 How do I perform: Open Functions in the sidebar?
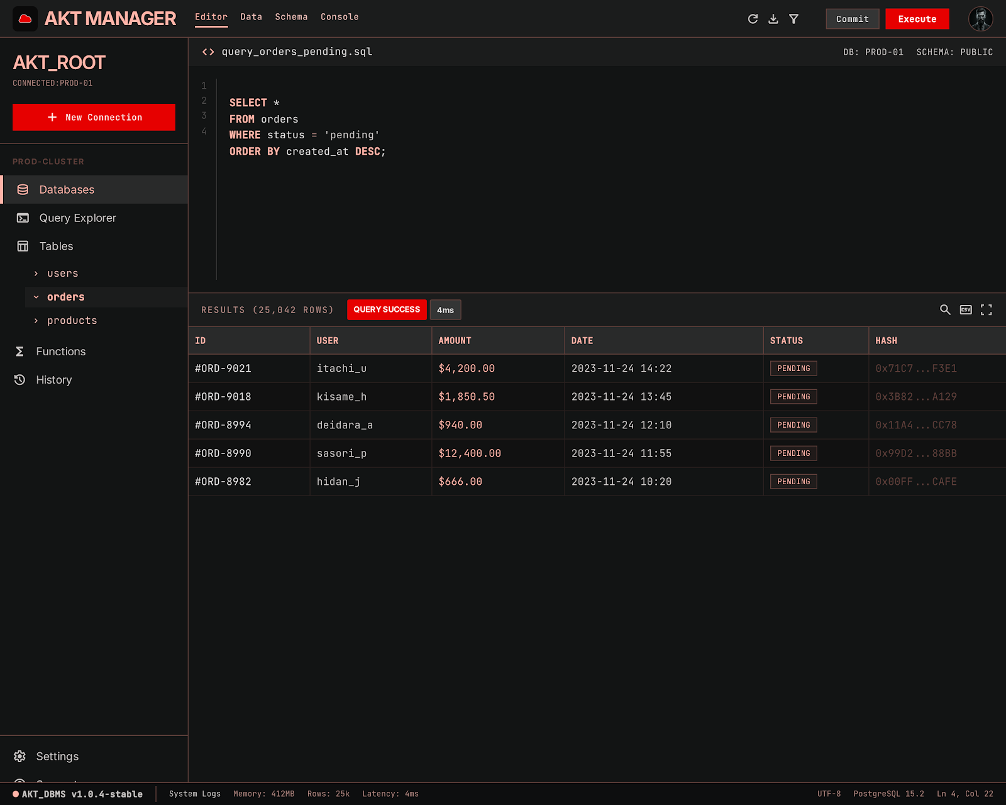coord(94,352)
